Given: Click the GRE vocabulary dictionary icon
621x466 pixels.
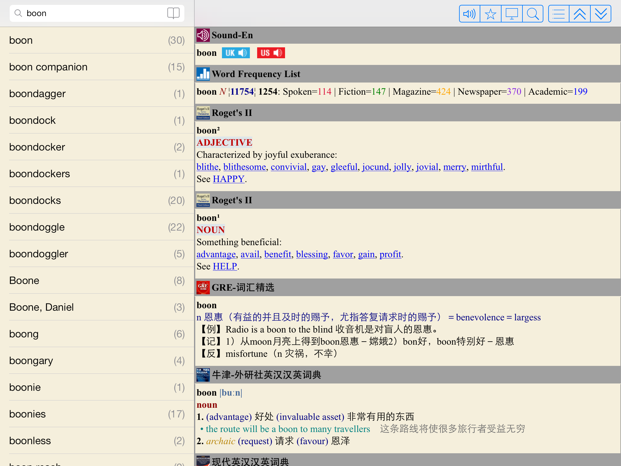Looking at the screenshot, I should 203,288.
